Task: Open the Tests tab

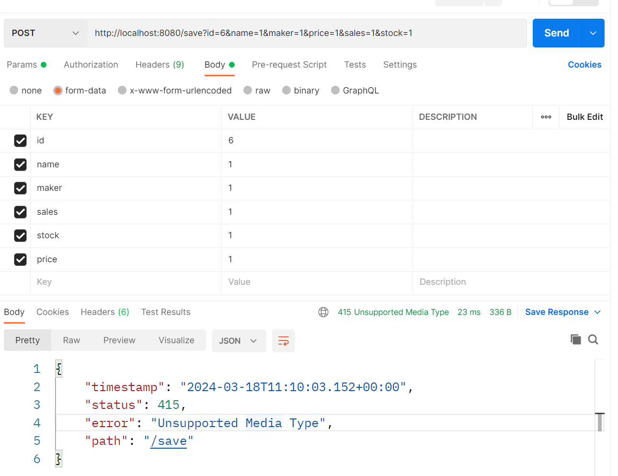Action: pyautogui.click(x=355, y=65)
